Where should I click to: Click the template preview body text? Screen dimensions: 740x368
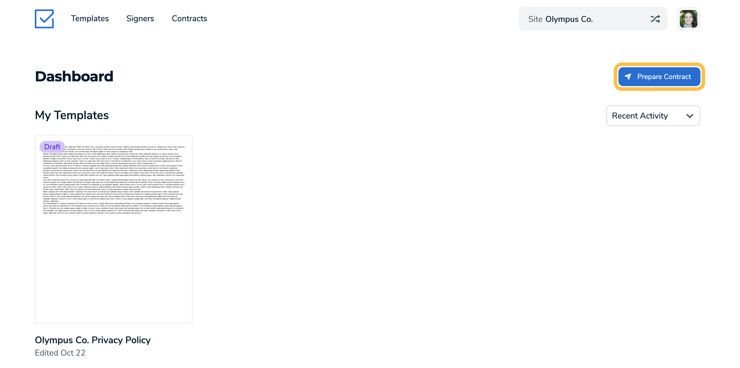click(x=114, y=180)
